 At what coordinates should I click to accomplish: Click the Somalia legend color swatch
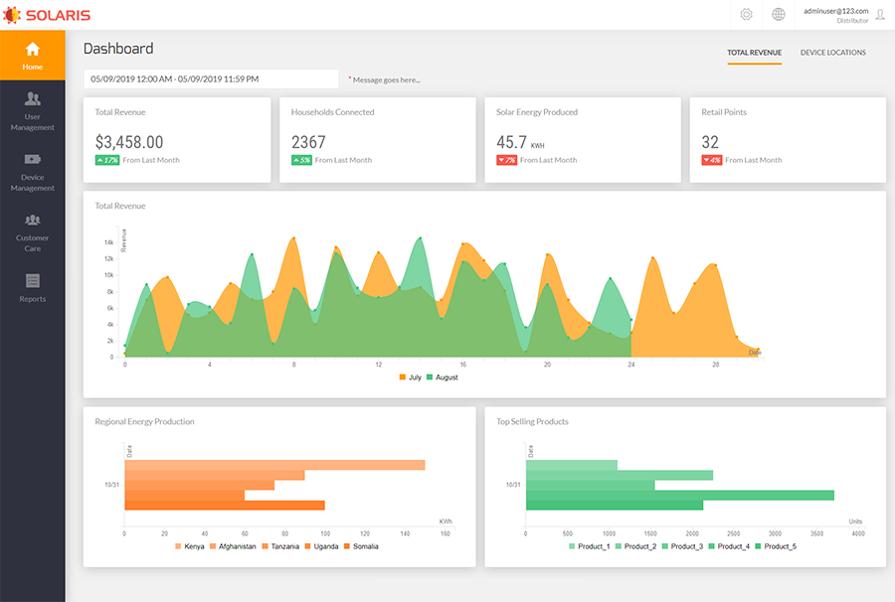347,546
